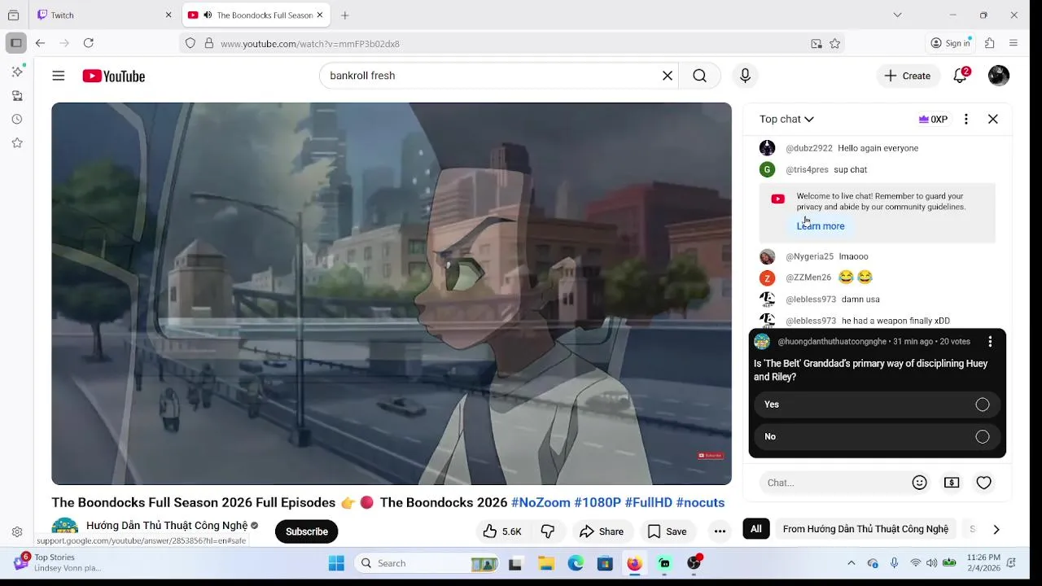The height and width of the screenshot is (586, 1042).
Task: Focus the browser URL address bar
Action: (513, 44)
